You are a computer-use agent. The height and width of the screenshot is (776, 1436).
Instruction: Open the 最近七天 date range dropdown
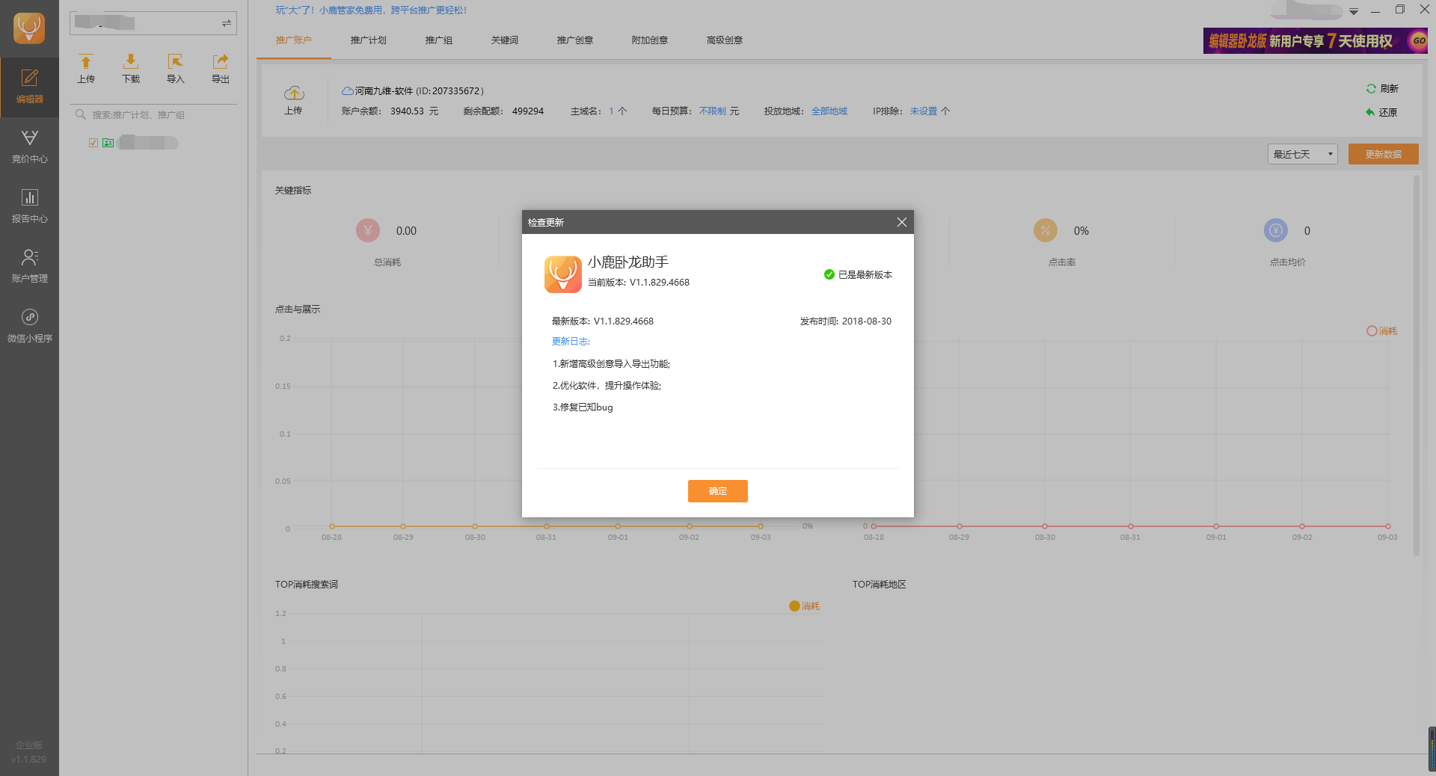pyautogui.click(x=1303, y=154)
